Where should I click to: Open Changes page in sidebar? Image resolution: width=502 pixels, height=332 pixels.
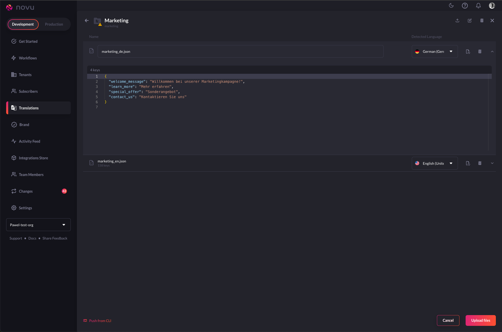26,191
